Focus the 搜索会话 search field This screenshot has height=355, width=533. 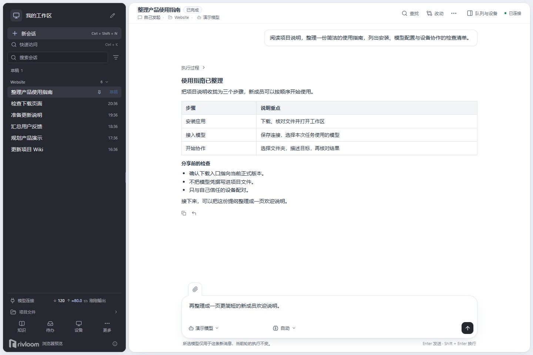click(x=58, y=57)
